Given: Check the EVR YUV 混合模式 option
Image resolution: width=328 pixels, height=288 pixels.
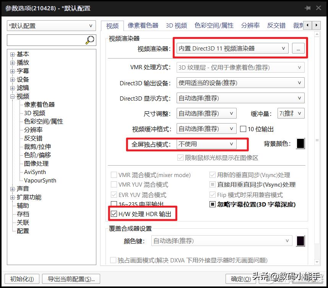Looking at the screenshot, I should coord(114,195).
